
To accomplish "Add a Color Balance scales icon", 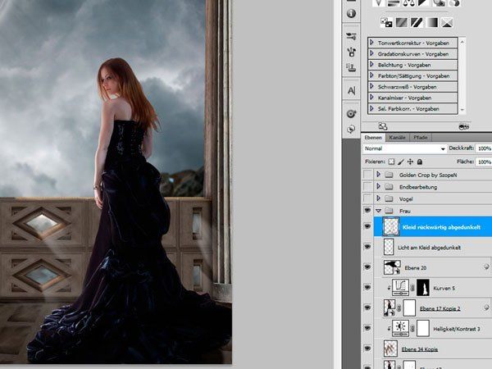I will [x=408, y=2].
